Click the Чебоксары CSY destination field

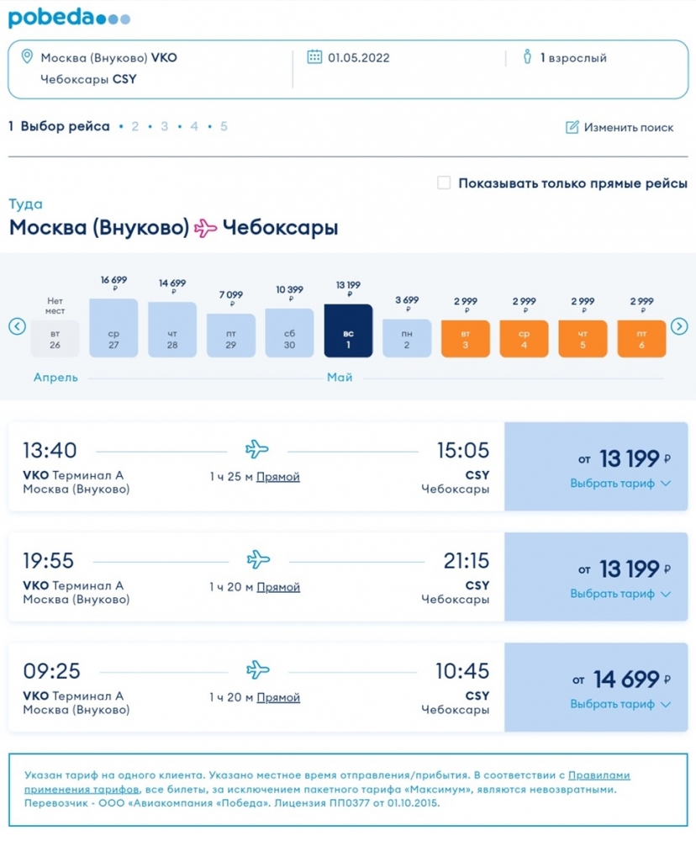pyautogui.click(x=88, y=79)
